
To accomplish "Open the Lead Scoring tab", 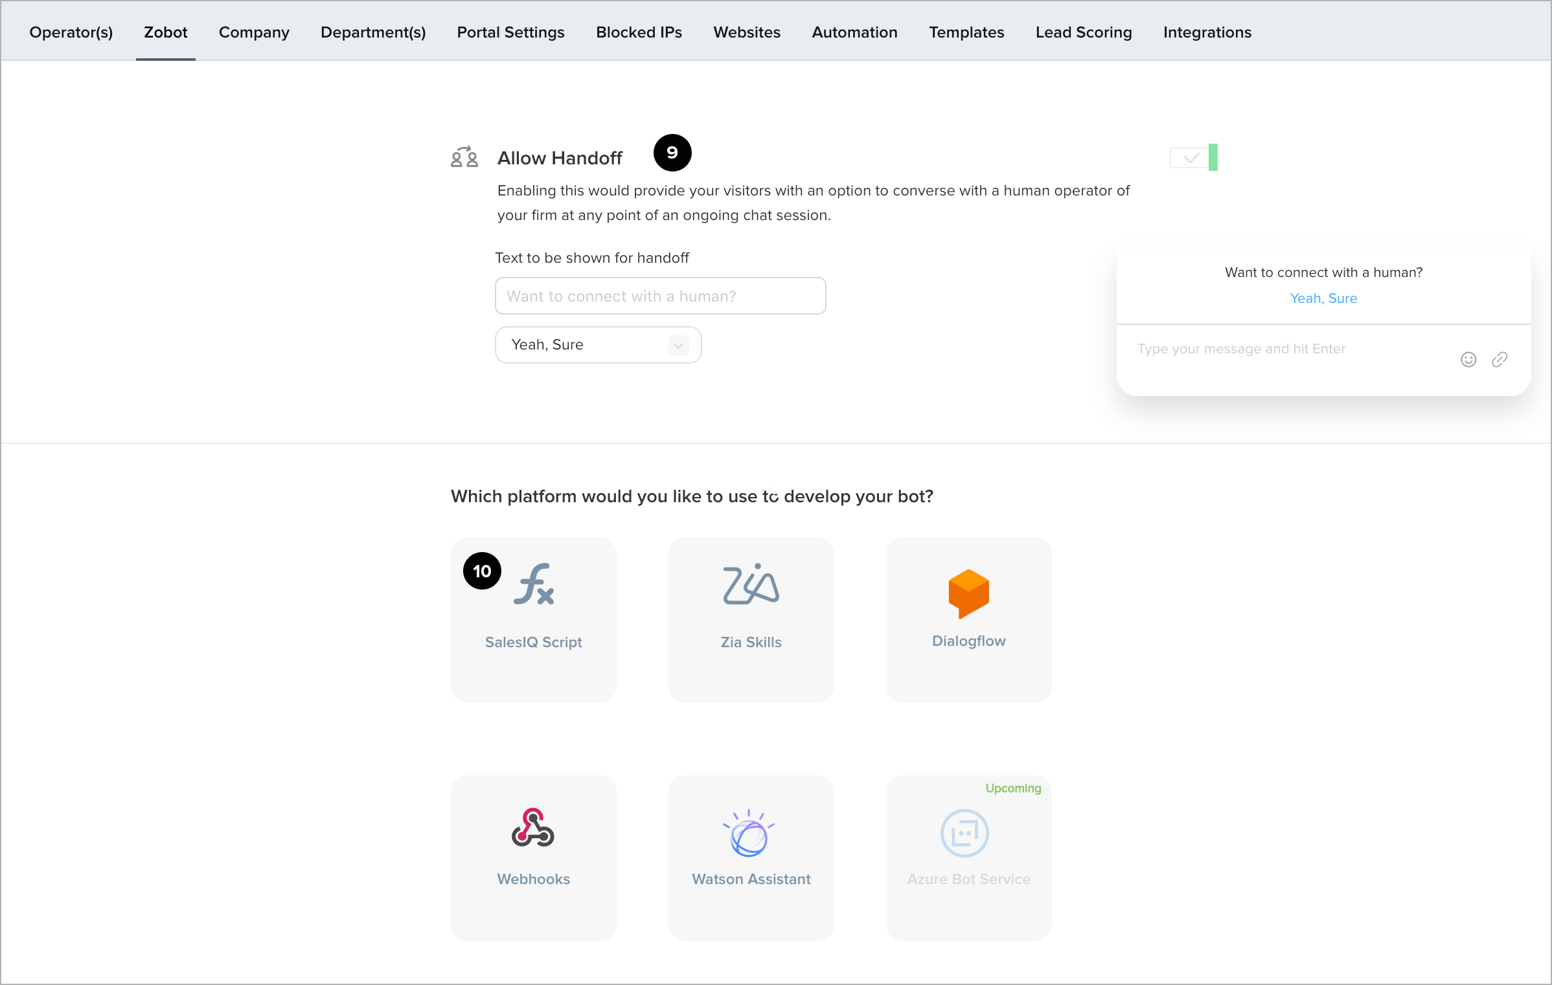I will 1084,32.
